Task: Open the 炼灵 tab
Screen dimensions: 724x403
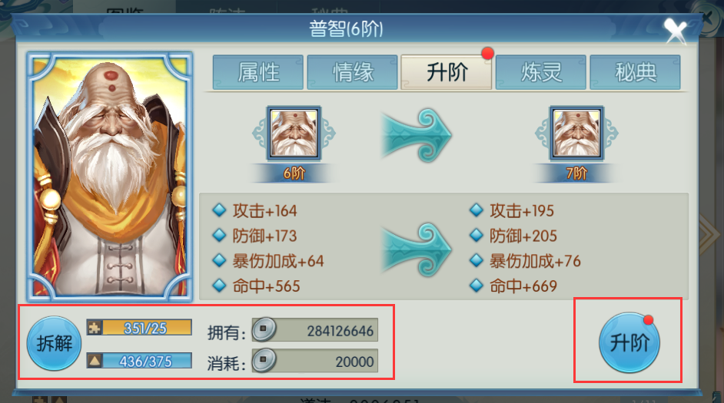Action: click(x=540, y=72)
